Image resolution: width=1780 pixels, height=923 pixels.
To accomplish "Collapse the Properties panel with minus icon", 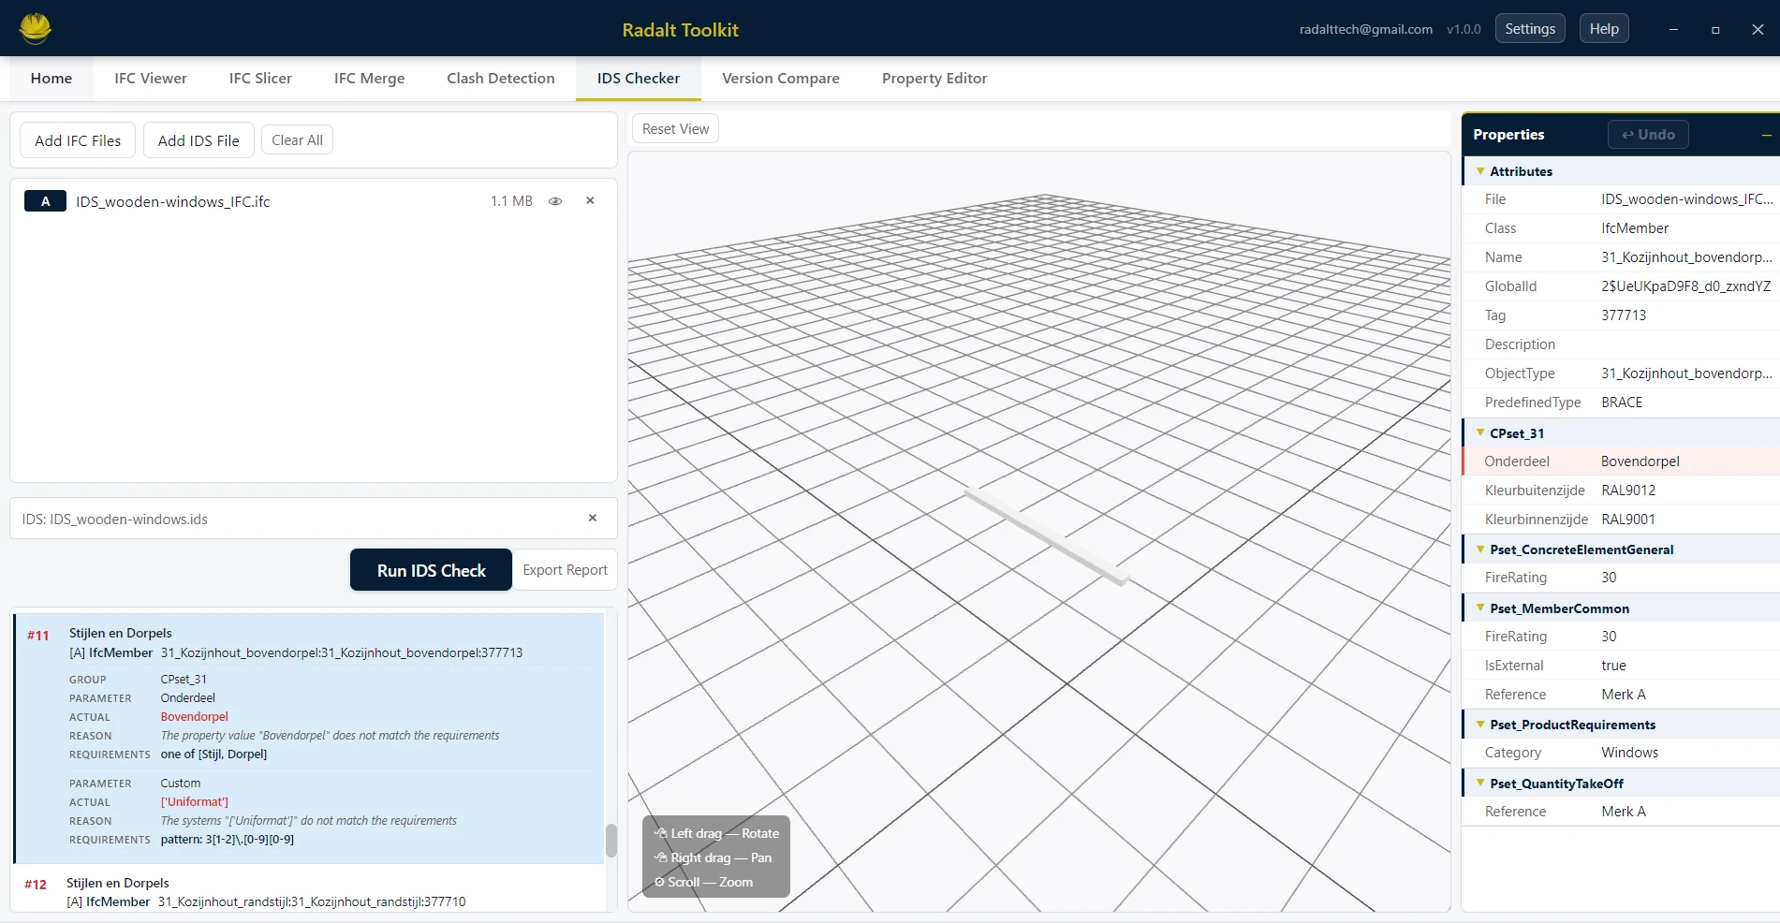I will pyautogui.click(x=1766, y=136).
